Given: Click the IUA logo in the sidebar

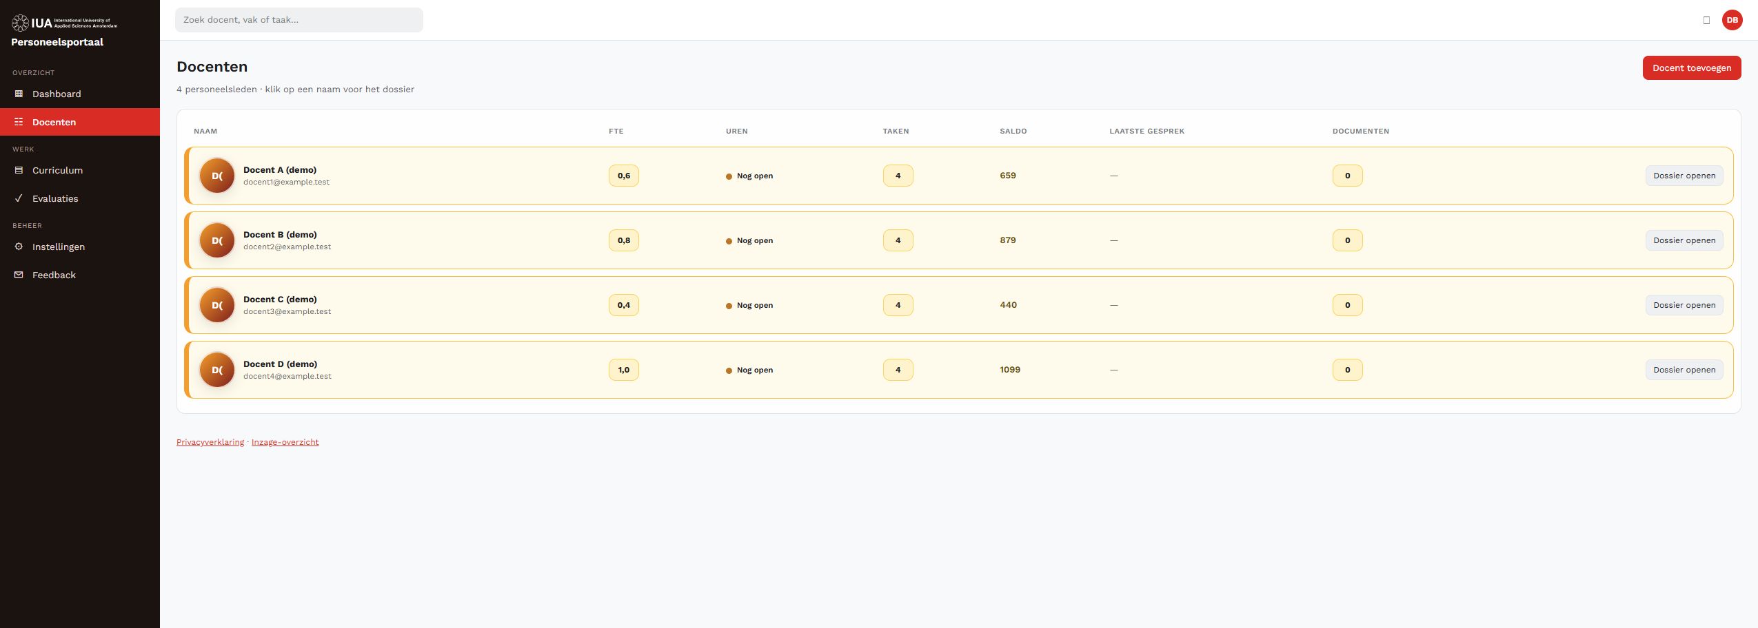Looking at the screenshot, I should click(x=64, y=23).
